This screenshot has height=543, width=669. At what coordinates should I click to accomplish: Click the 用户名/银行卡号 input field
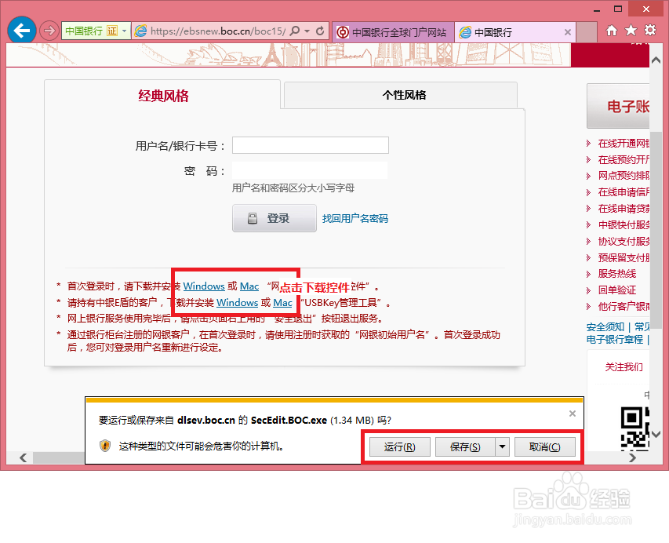[310, 145]
